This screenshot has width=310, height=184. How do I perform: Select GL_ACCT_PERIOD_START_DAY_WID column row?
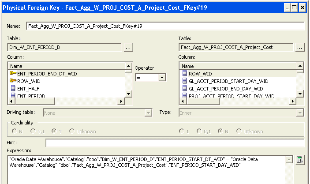[238, 81]
